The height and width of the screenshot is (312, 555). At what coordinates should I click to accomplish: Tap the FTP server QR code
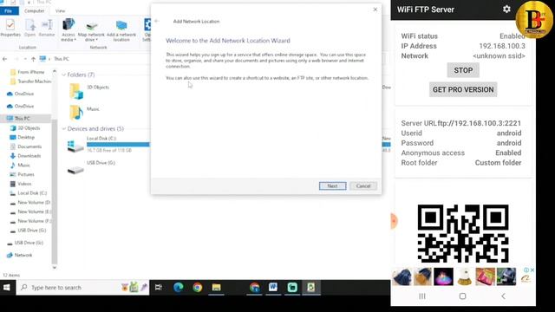(x=463, y=233)
